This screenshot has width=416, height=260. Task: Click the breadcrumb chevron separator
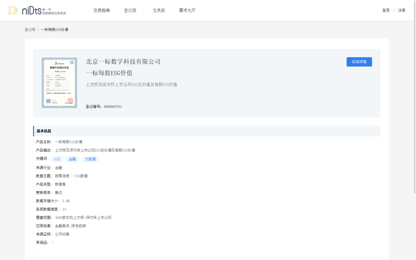pos(38,30)
